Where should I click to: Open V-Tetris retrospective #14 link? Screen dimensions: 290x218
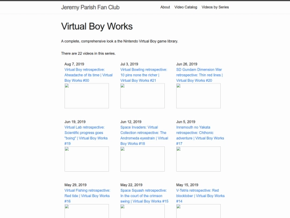tap(200, 196)
